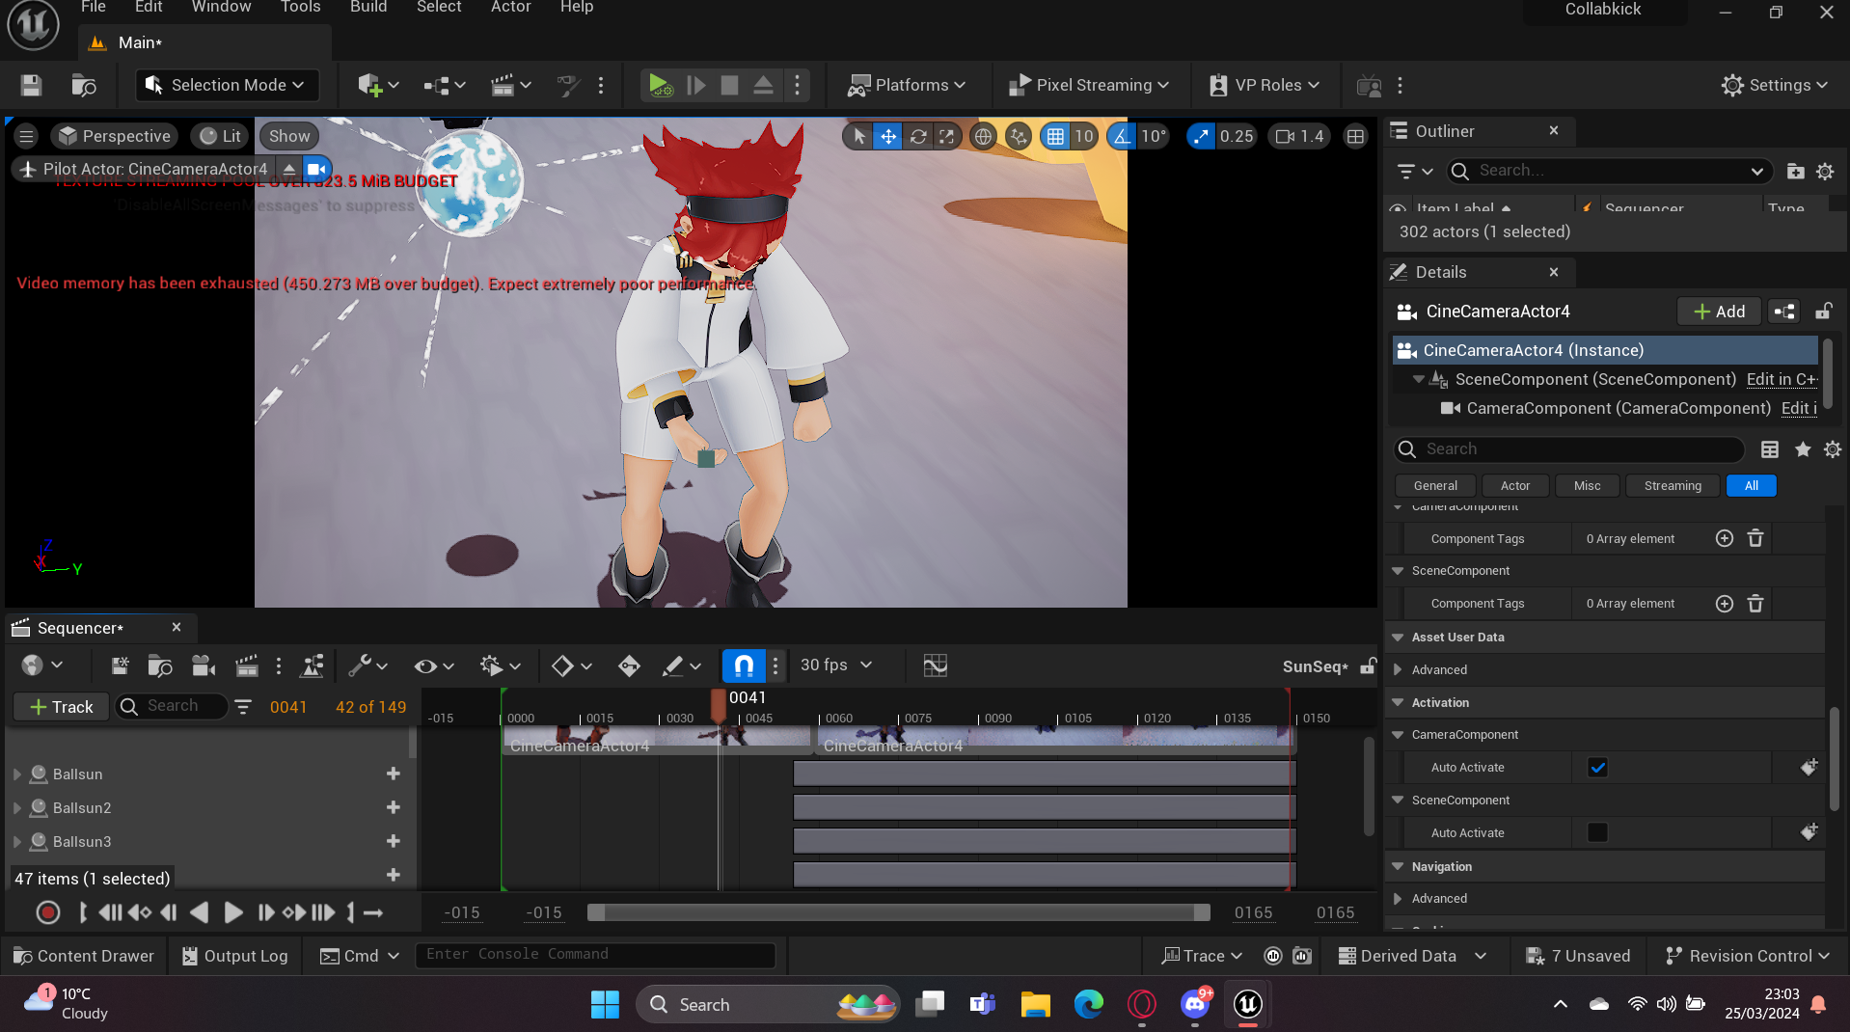Toggle CameraComponent Auto Activate checkbox
1850x1032 pixels.
[1597, 768]
